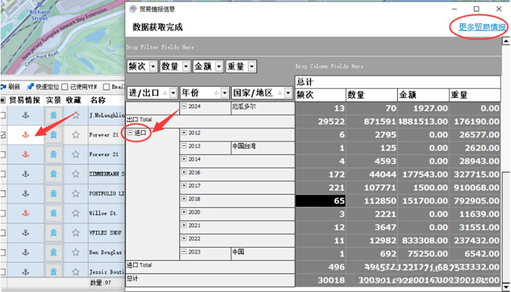Click the 刷新 refresh button
511x292 pixels.
(10, 87)
